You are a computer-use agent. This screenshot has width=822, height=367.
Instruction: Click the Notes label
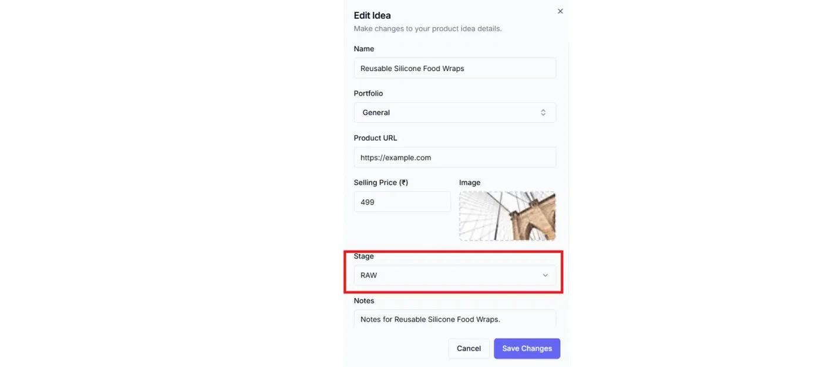tap(364, 301)
